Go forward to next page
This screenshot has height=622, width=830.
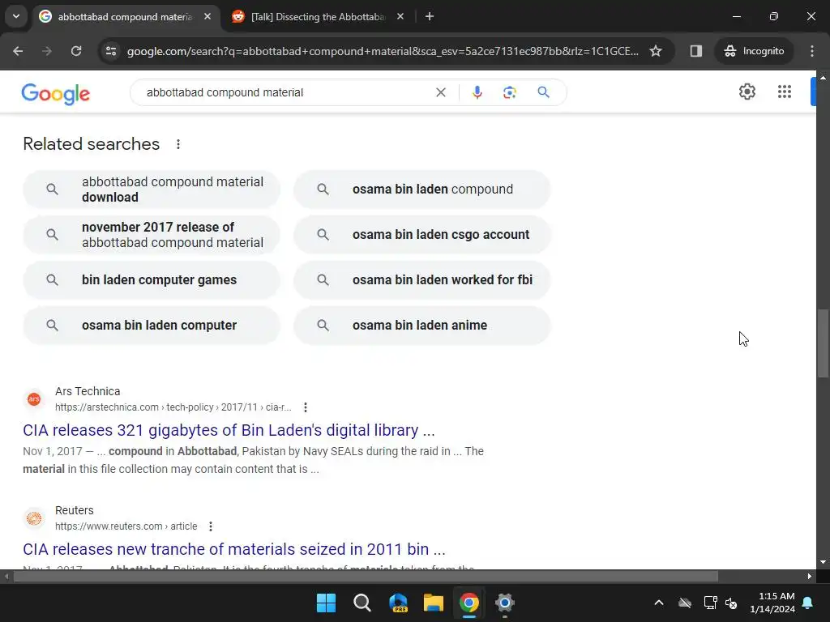click(47, 51)
